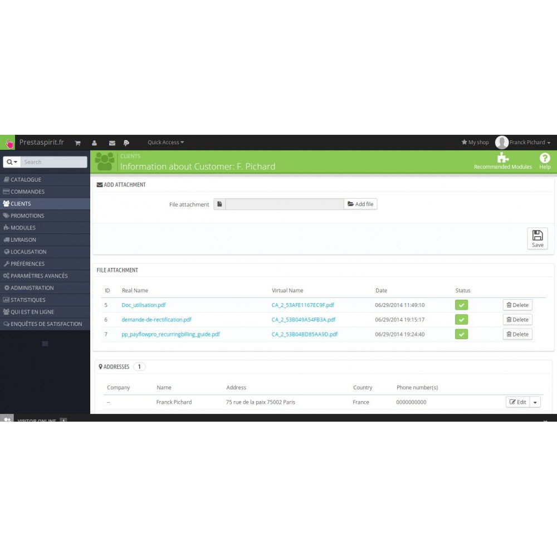The image size is (557, 557).
Task: Open the Quick Access dropdown
Action: coord(166,143)
